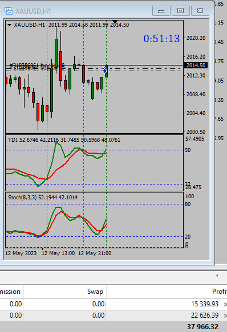Click the 2020.20 price scale value
The height and width of the screenshot is (332, 227).
[196, 38]
